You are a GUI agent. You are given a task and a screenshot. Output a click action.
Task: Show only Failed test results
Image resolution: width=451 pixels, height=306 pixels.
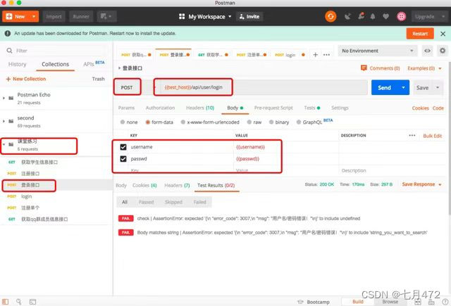199,202
